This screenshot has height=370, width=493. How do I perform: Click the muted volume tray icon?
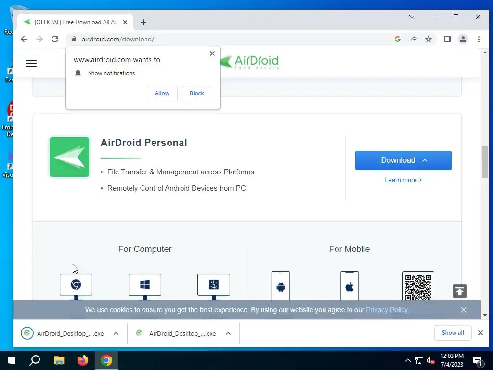pos(431,360)
